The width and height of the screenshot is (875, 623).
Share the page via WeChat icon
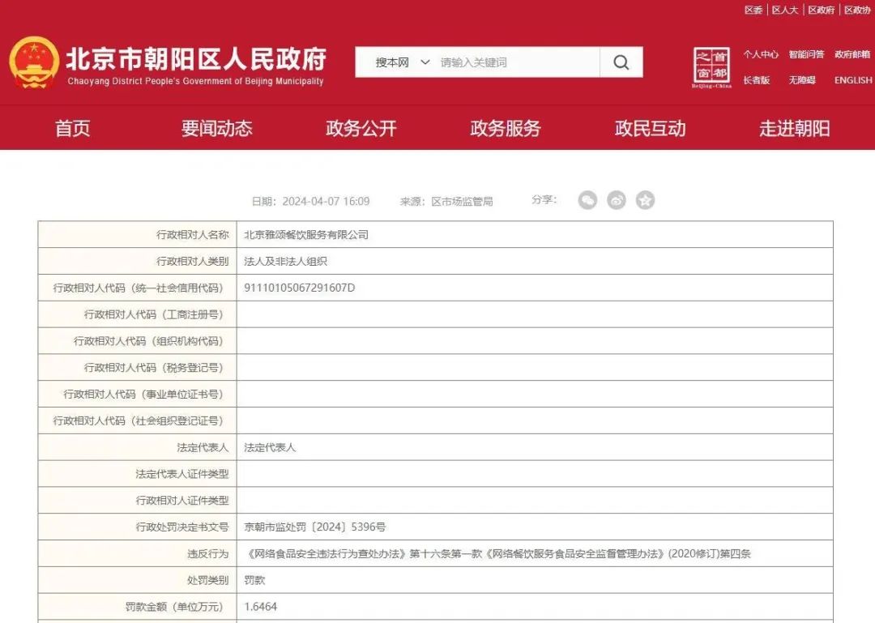click(x=587, y=200)
